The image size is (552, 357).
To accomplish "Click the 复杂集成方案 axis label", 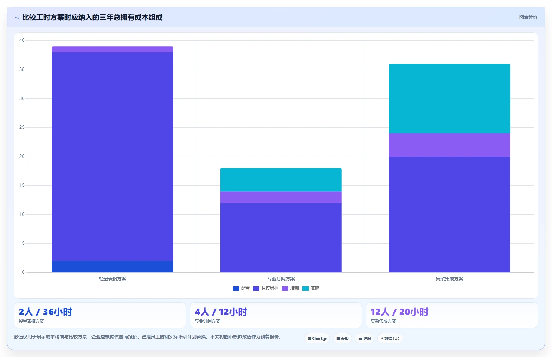I will coord(449,279).
